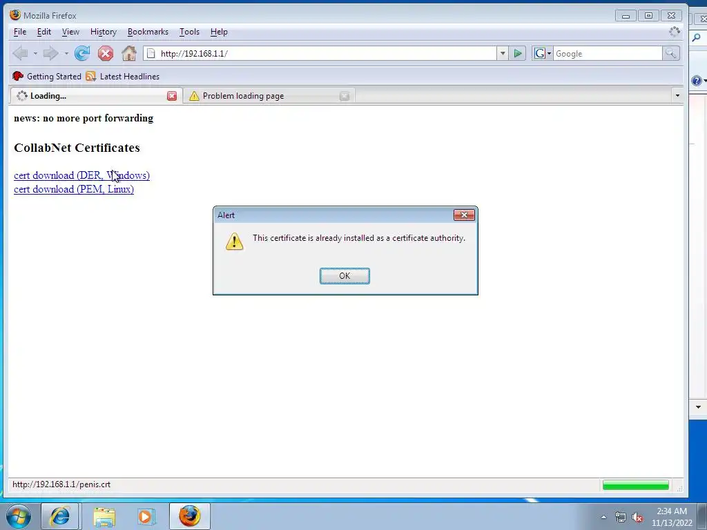This screenshot has width=707, height=530.
Task: Maximize the Firefox window
Action: point(648,16)
